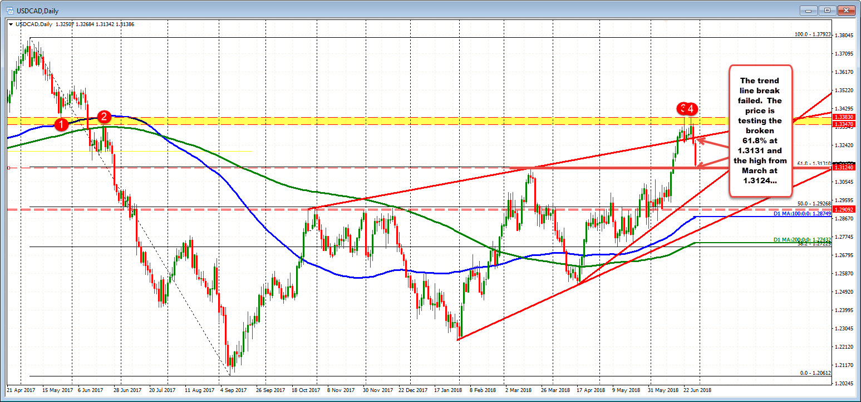Expand the triangle arrow beside USDCAD,Daily
This screenshot has height=402, width=861.
click(11, 24)
